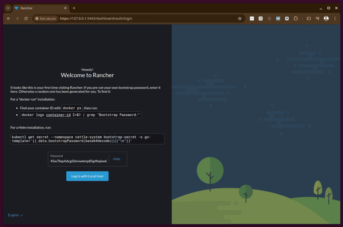Log in with Local User
Viewport: 343px width, 227px height.
[x=87, y=176]
